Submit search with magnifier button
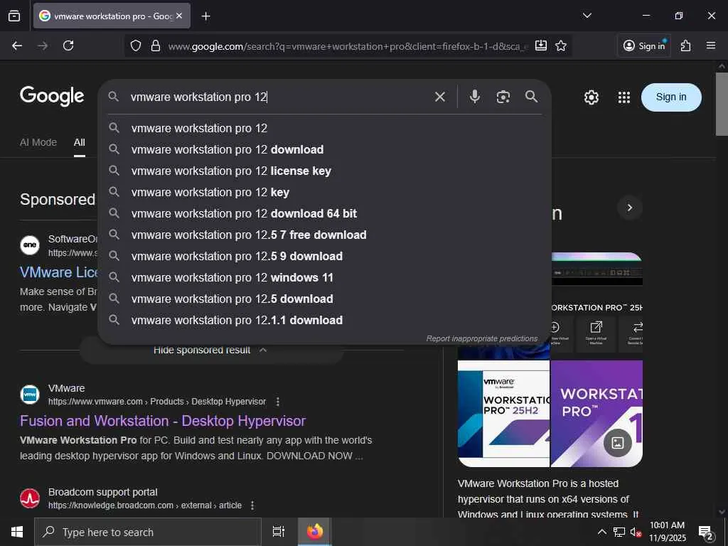This screenshot has height=546, width=728. (x=532, y=97)
